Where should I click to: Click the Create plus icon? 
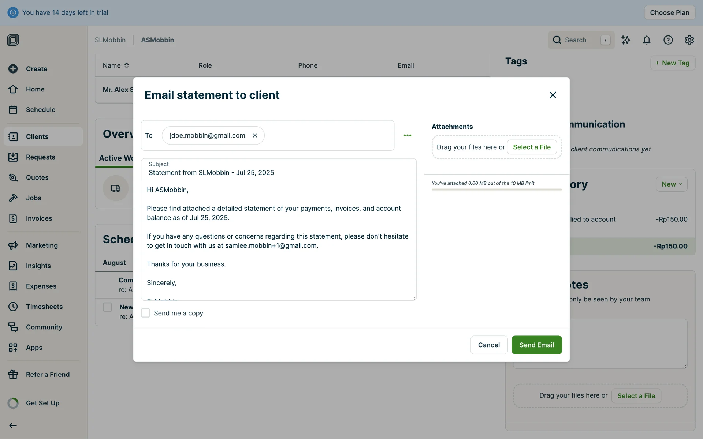coord(13,69)
